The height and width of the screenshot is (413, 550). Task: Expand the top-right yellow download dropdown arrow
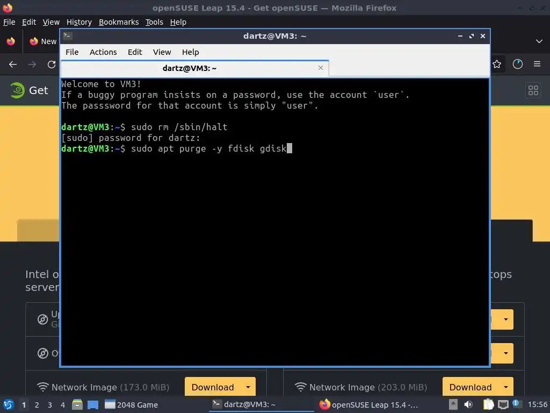point(506,319)
